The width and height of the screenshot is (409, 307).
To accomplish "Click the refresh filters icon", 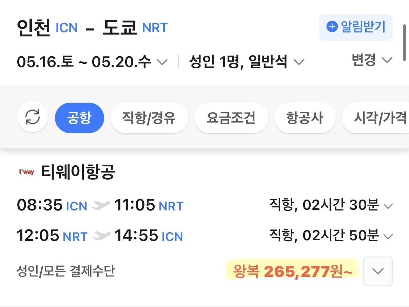I will coord(33,118).
